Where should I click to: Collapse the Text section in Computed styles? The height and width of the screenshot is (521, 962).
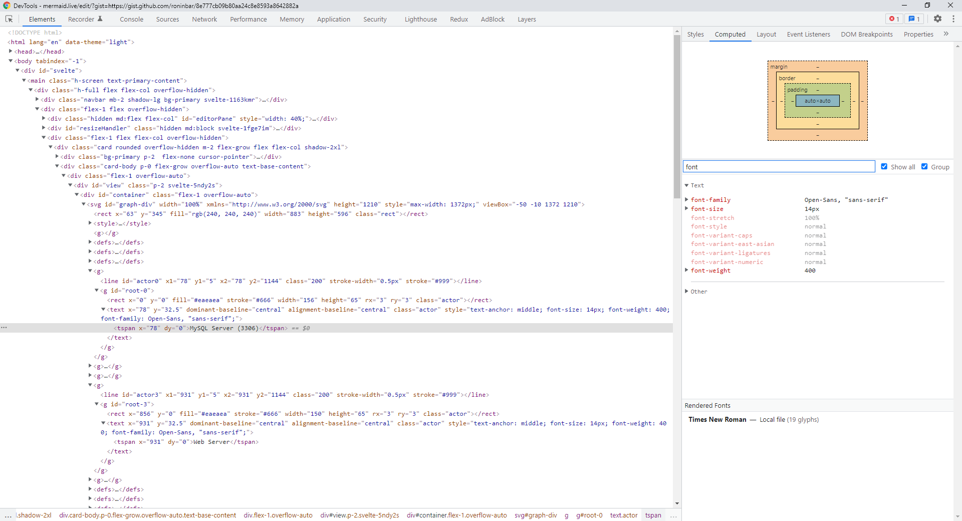687,185
